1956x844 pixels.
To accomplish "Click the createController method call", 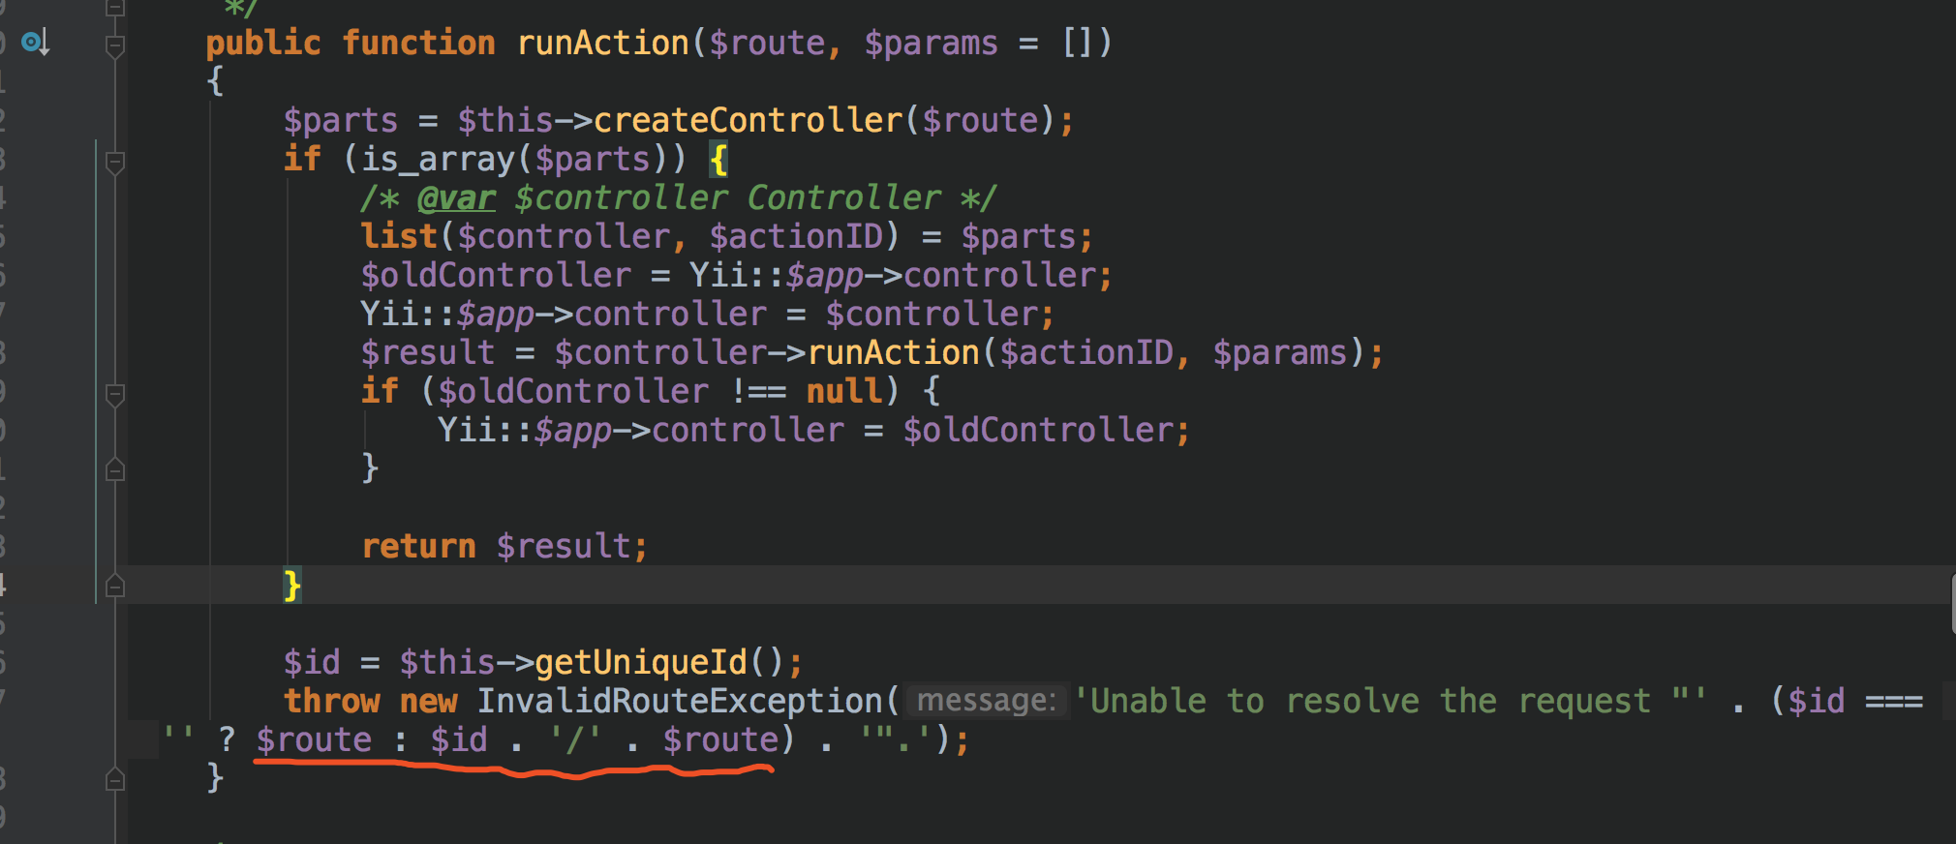I will 748,120.
